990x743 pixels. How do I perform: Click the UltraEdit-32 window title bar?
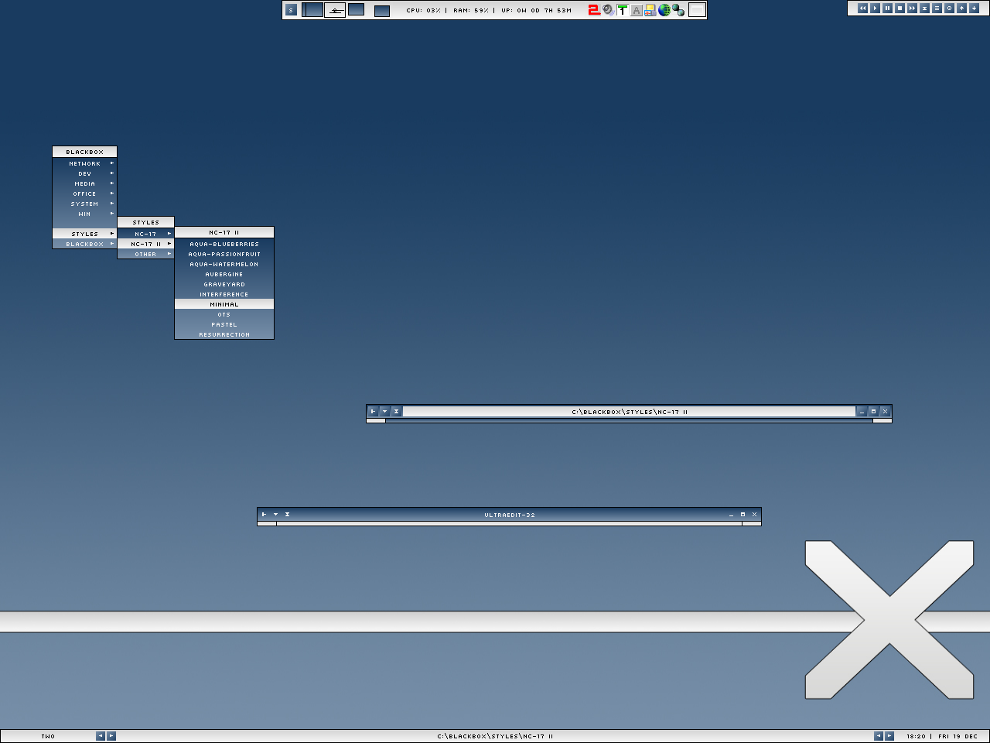pyautogui.click(x=510, y=515)
